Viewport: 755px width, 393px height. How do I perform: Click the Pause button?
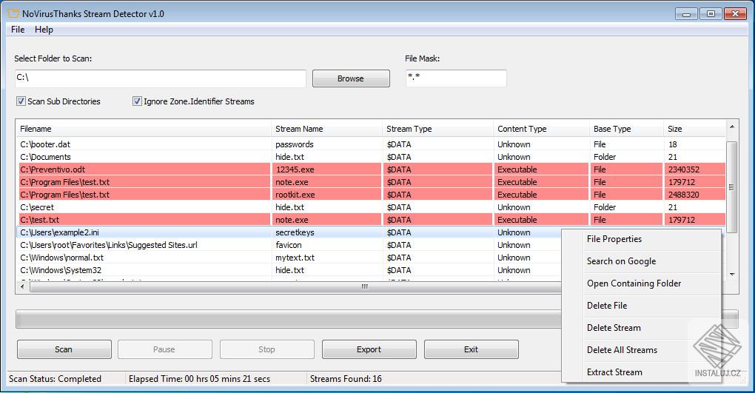[x=164, y=349]
